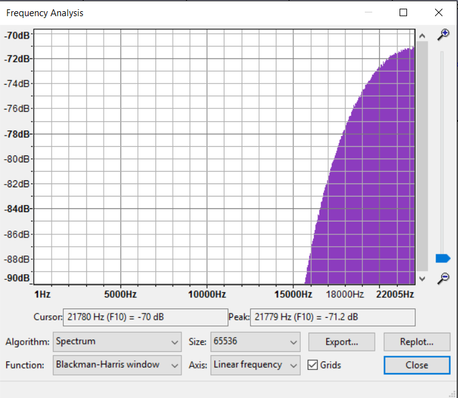Viewport: 458px width, 398px height.
Task: Close the Frequency Analysis window via X
Action: point(439,12)
